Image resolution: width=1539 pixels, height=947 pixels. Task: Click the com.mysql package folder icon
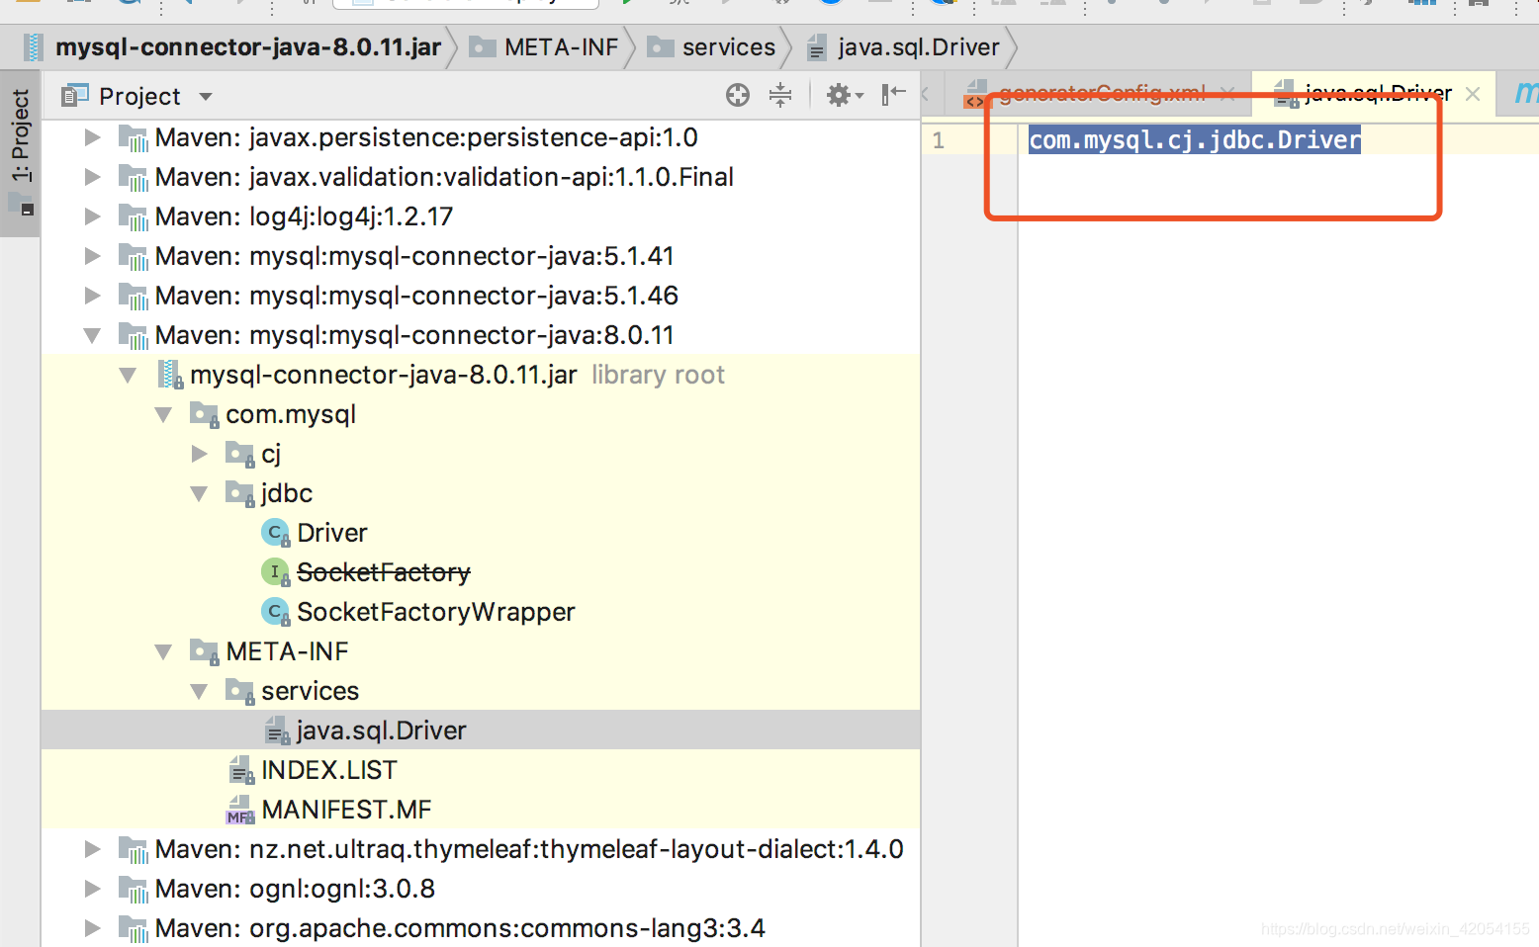coord(205,414)
